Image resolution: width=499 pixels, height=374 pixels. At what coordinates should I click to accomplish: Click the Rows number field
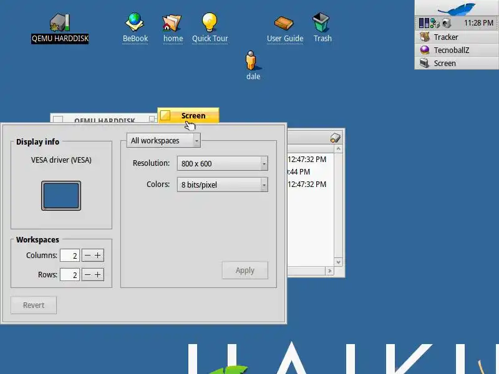tap(70, 275)
